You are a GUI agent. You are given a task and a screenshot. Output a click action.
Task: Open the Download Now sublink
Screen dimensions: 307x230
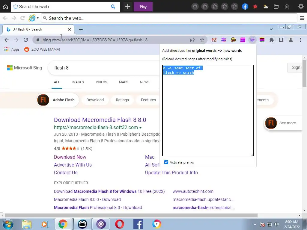(x=70, y=157)
